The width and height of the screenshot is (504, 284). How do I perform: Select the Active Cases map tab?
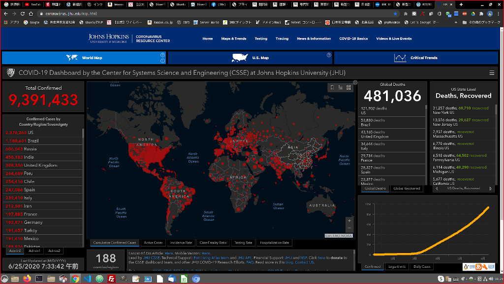pos(154,243)
